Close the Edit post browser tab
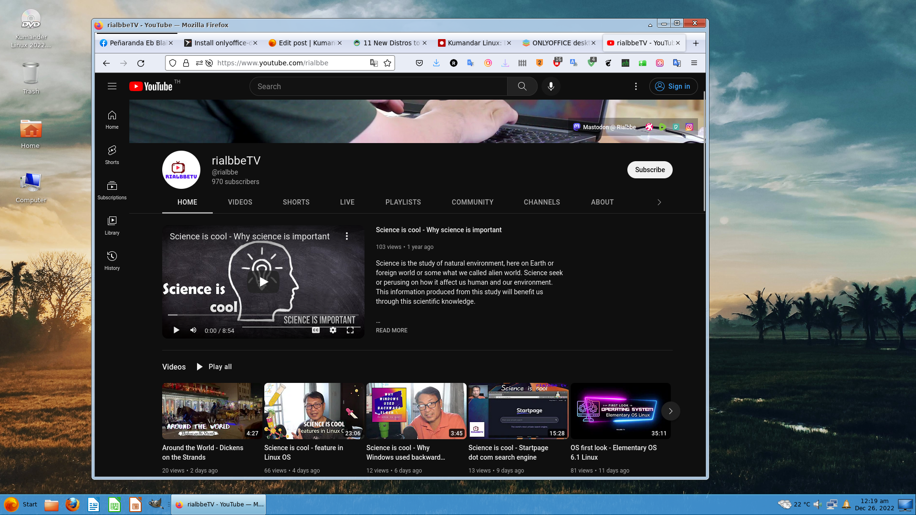Screen dimensions: 916x515 [340, 43]
